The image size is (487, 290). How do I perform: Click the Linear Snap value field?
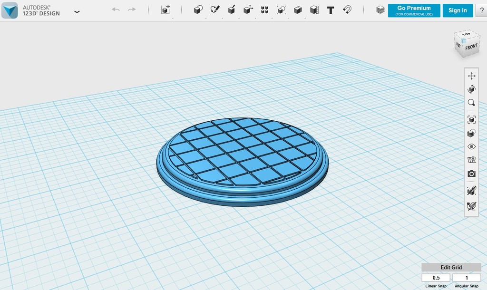click(436, 278)
